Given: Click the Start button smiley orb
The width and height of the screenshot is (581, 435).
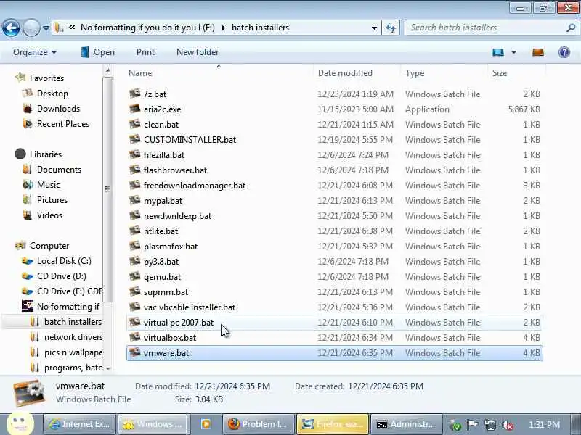Looking at the screenshot, I should pos(20,423).
